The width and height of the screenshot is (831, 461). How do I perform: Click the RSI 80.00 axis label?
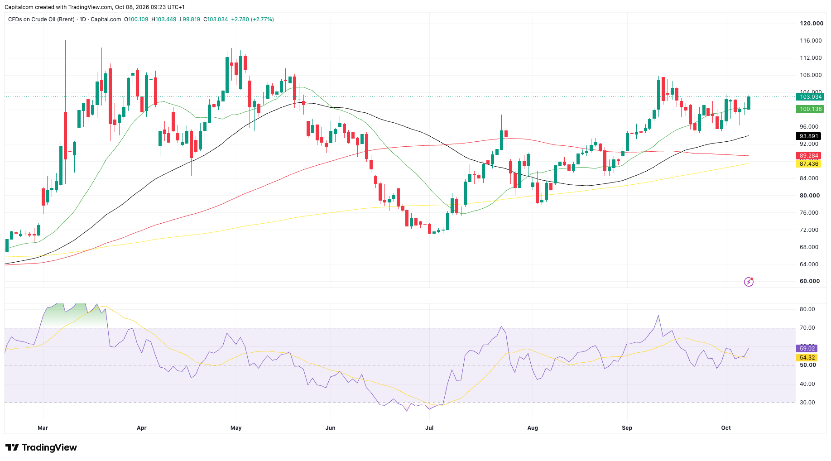(x=807, y=309)
